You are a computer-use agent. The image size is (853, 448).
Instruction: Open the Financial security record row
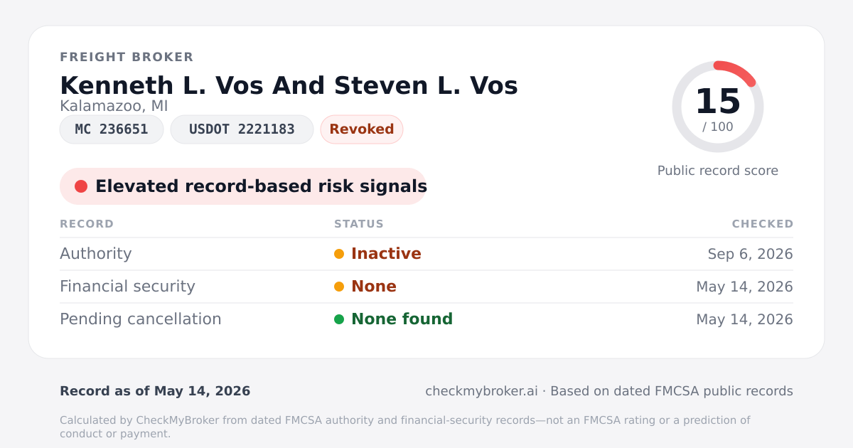[426, 287]
